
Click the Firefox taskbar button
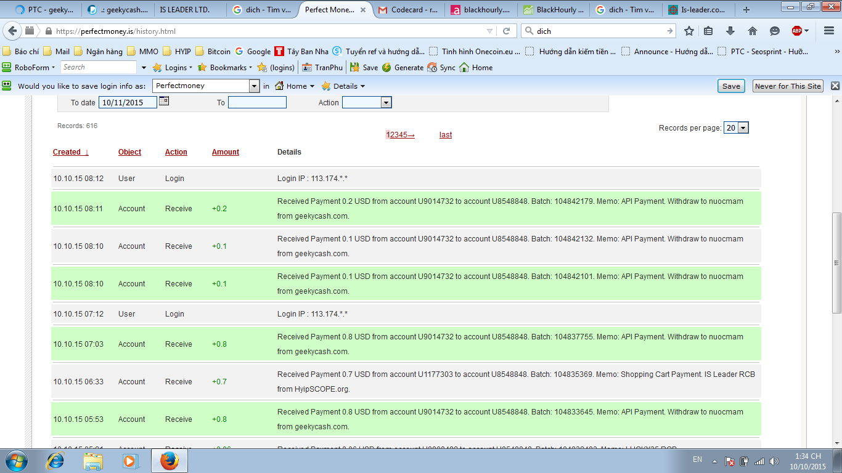[169, 461]
